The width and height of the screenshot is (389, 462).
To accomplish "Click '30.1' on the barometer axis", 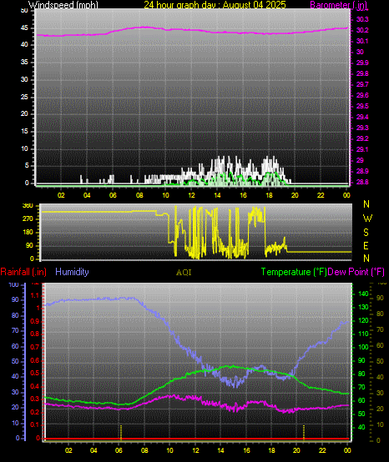I will (x=362, y=41).
